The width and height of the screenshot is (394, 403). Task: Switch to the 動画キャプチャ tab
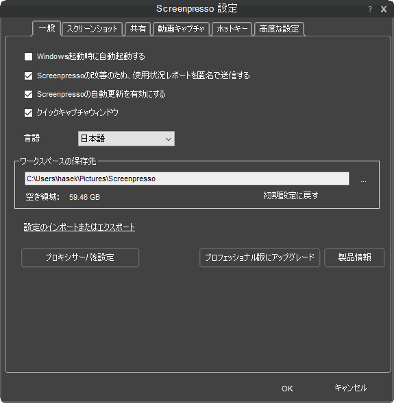tap(181, 29)
